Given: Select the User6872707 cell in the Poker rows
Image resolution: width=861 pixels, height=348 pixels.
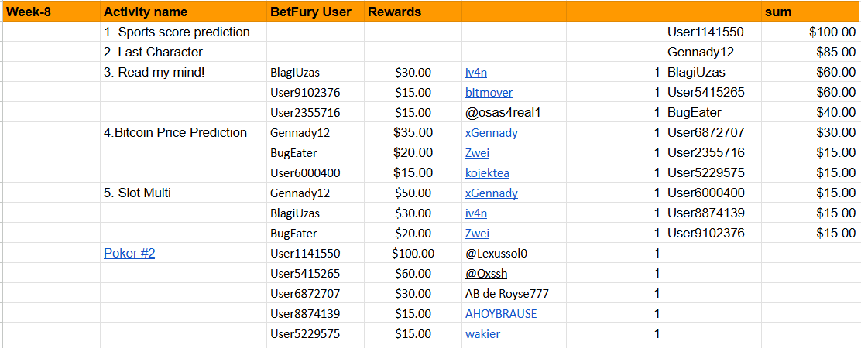Looking at the screenshot, I should click(x=315, y=294).
